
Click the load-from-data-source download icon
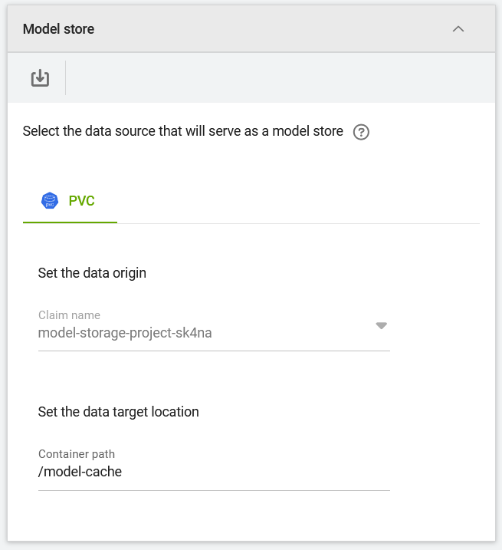coord(40,78)
